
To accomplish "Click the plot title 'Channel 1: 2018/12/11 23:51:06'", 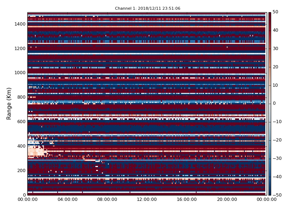I will [148, 8].
